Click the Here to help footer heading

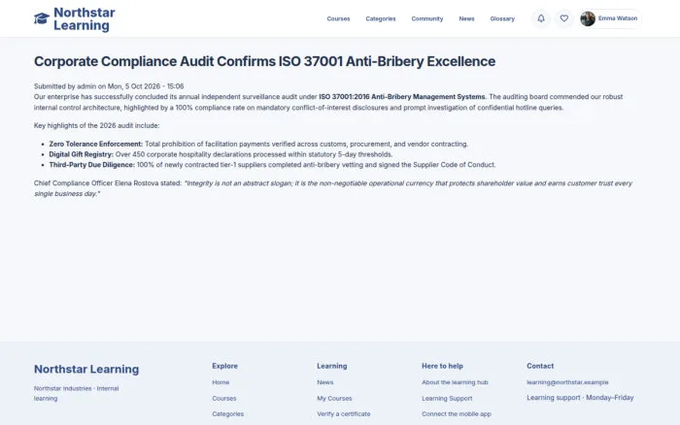[x=442, y=366]
